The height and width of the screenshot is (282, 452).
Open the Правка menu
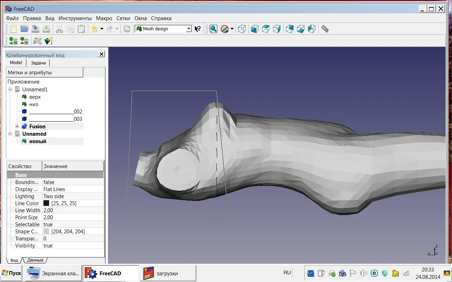click(x=32, y=18)
